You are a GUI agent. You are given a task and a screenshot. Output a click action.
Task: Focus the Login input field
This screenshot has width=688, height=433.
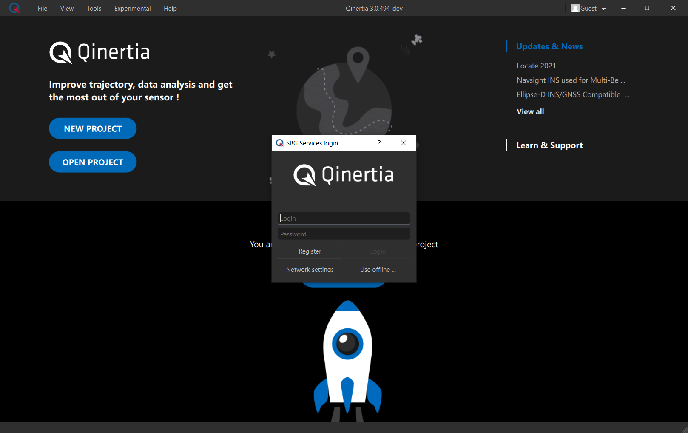coord(344,218)
